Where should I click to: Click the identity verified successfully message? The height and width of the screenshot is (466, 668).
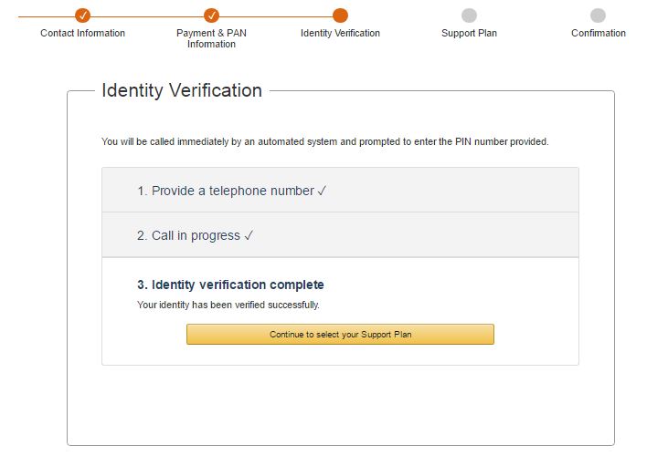(x=228, y=305)
